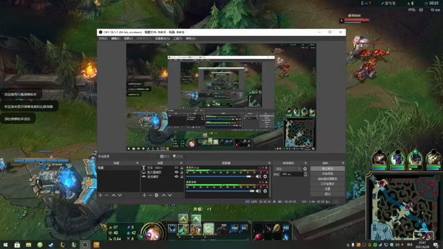Move the source down with the 来源 dock down arrow

point(170,195)
